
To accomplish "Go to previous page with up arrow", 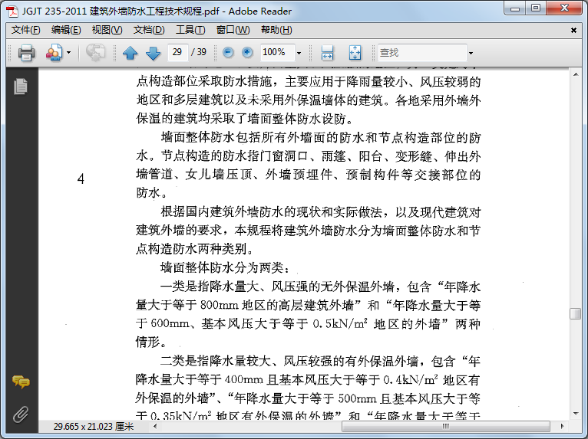I will click(130, 53).
